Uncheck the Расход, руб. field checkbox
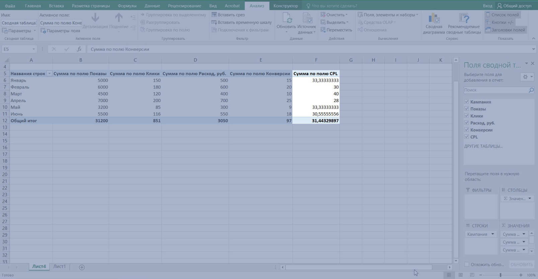The height and width of the screenshot is (279, 538). click(x=467, y=123)
